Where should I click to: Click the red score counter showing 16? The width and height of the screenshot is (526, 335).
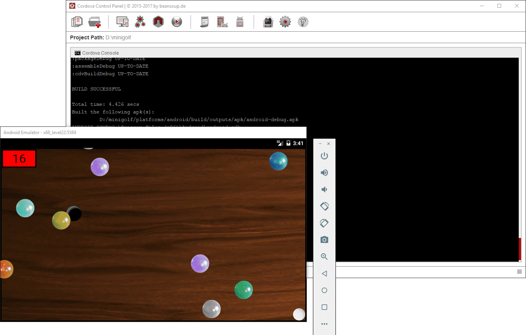[19, 159]
